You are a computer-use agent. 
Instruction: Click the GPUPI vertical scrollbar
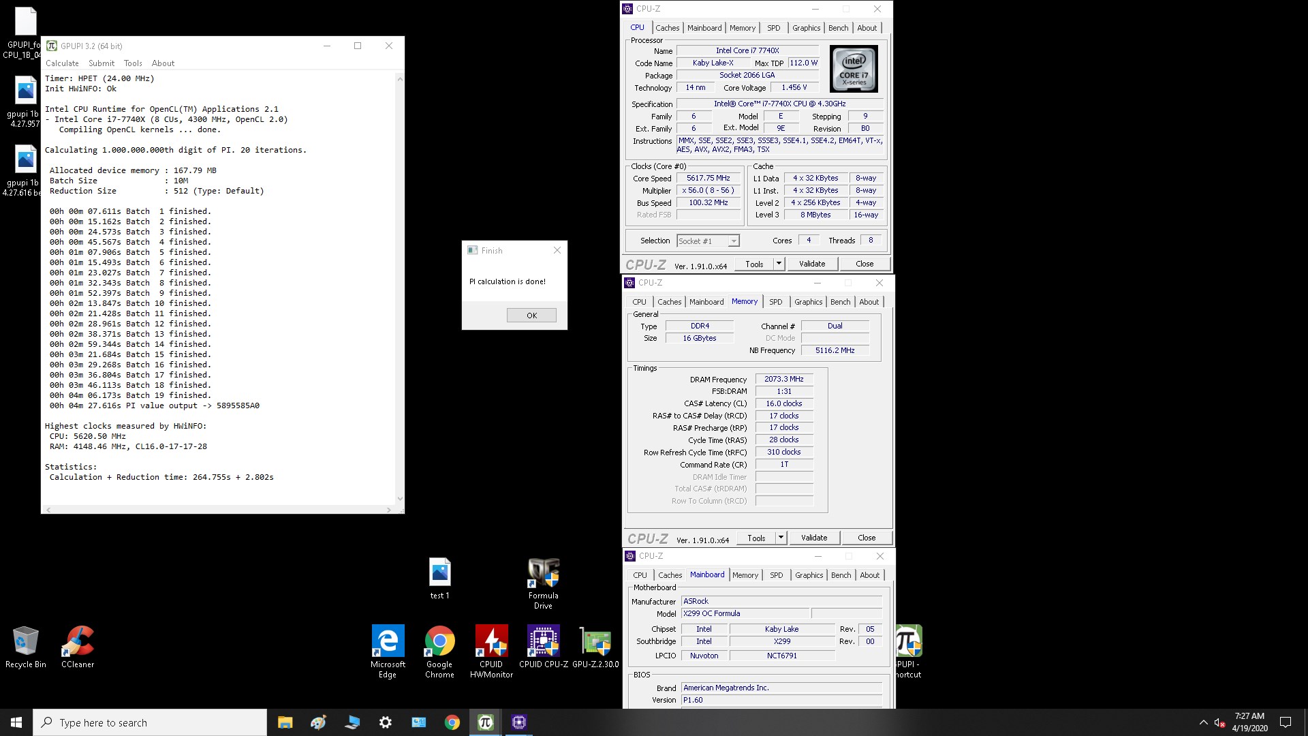pos(400,289)
